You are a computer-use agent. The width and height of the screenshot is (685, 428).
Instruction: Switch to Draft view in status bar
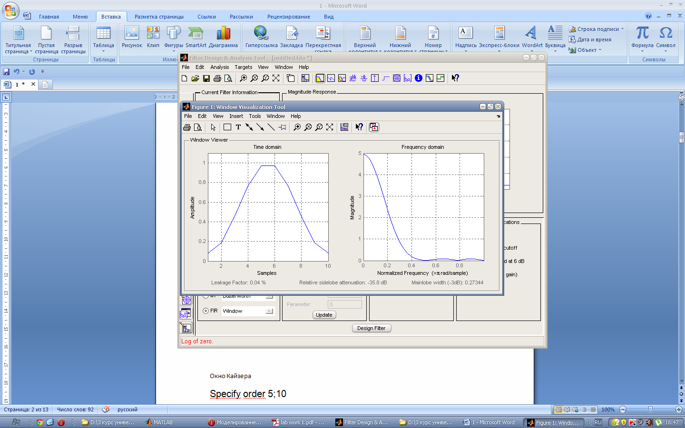click(x=593, y=409)
